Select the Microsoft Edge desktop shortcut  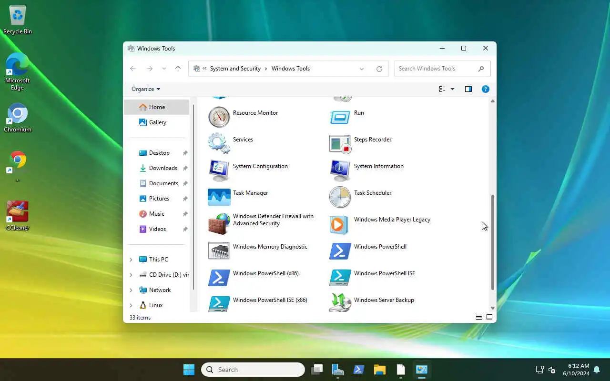[x=18, y=71]
